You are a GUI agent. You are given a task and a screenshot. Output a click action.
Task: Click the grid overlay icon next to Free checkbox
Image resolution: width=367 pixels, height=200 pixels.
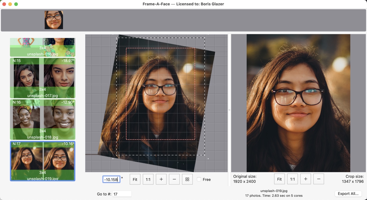187,179
